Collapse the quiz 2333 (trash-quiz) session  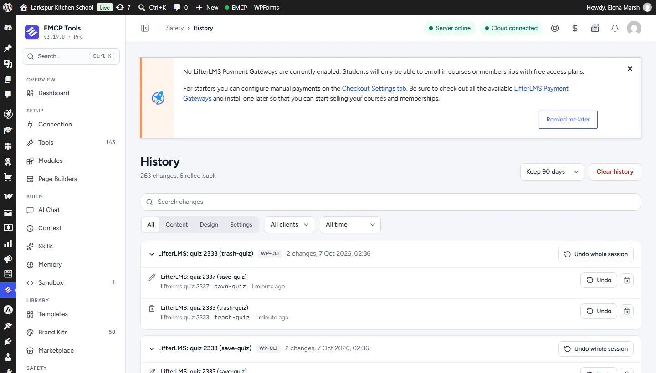pyautogui.click(x=152, y=254)
